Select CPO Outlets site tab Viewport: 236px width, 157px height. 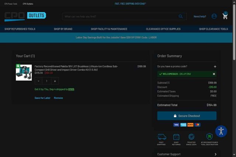pos(28,4)
